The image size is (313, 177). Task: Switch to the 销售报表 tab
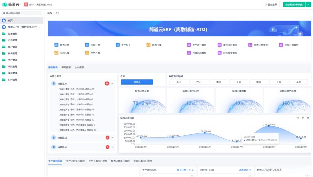click(x=53, y=67)
